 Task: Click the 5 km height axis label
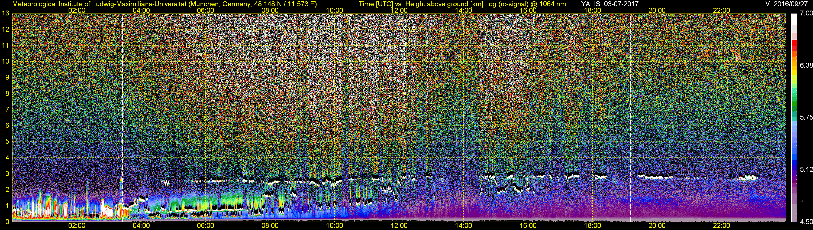(8, 142)
